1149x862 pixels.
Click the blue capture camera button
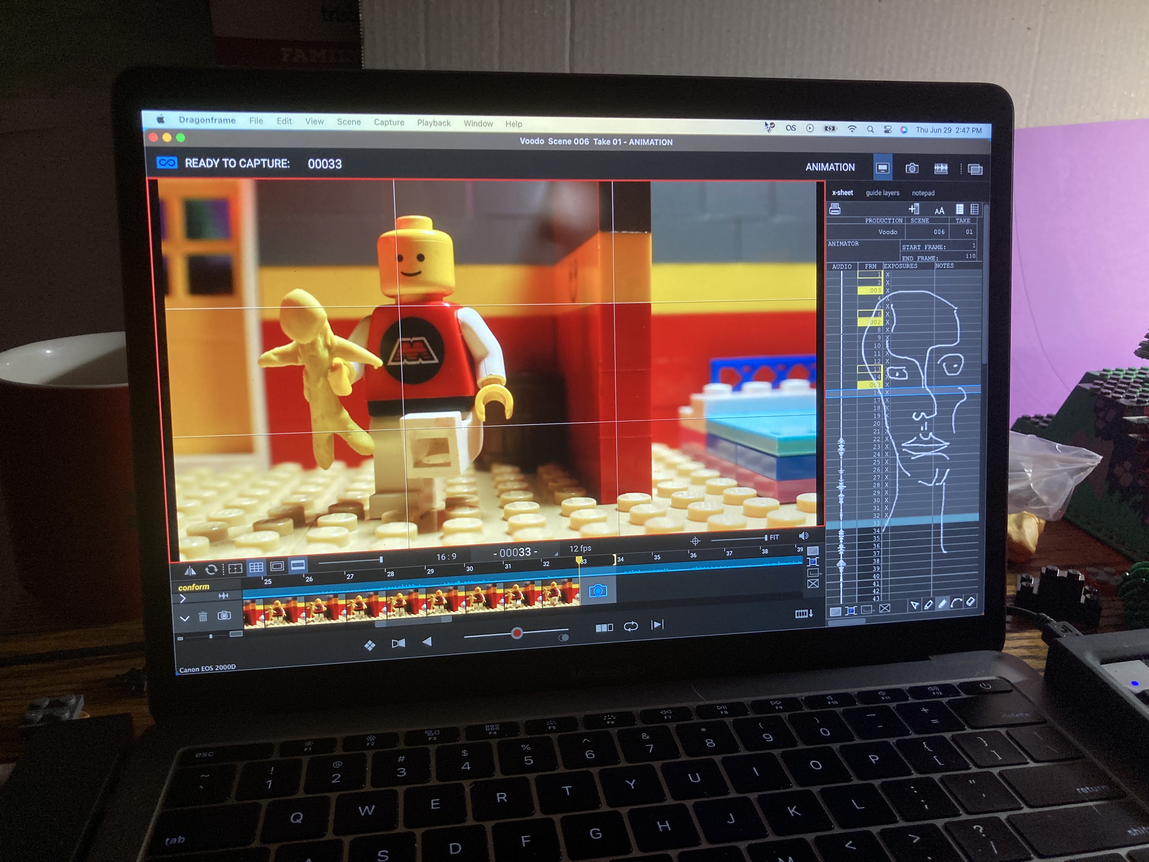[x=597, y=591]
